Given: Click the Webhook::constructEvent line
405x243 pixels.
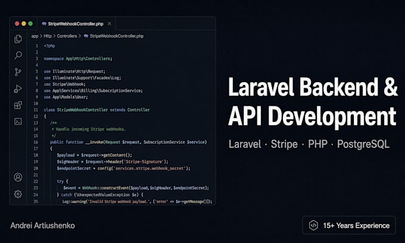Looking at the screenshot, I should coord(136,188).
